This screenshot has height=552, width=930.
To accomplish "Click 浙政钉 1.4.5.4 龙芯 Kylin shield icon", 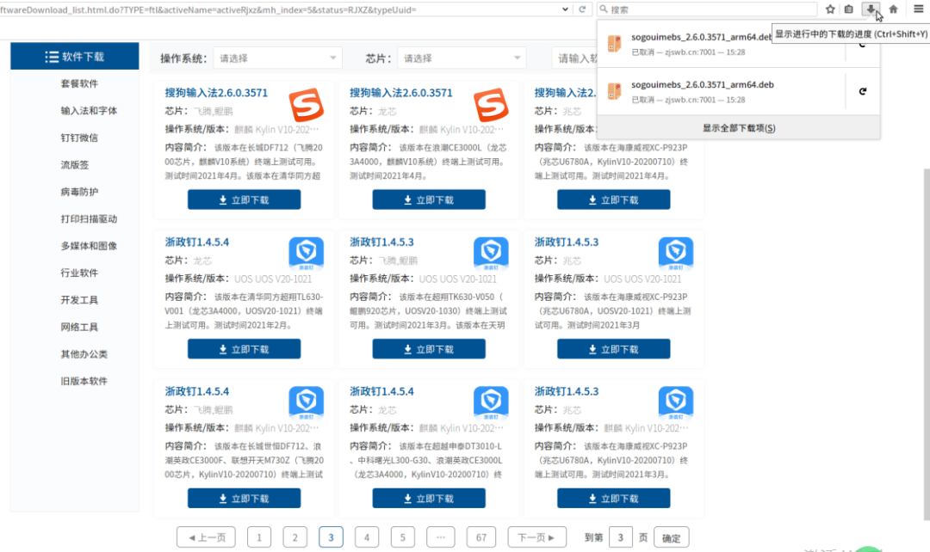I will (491, 402).
